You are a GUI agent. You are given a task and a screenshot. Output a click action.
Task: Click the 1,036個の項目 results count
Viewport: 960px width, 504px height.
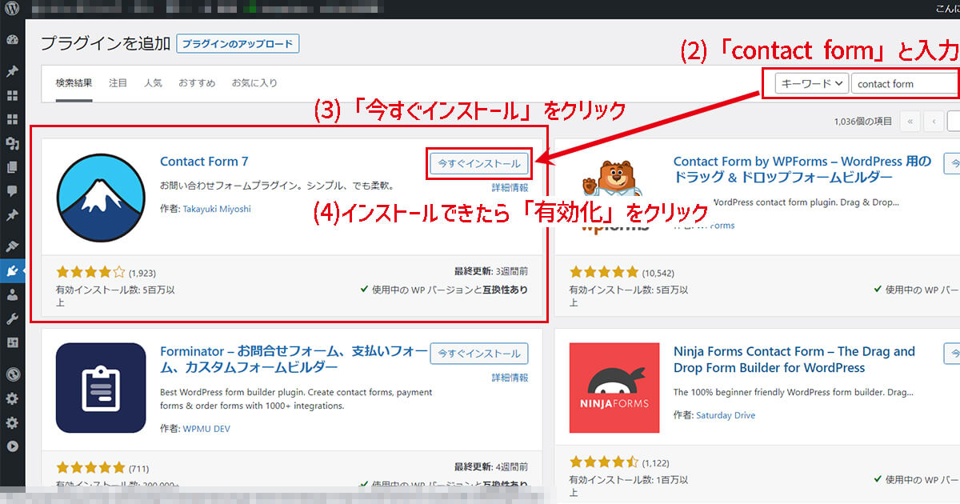pyautogui.click(x=862, y=122)
